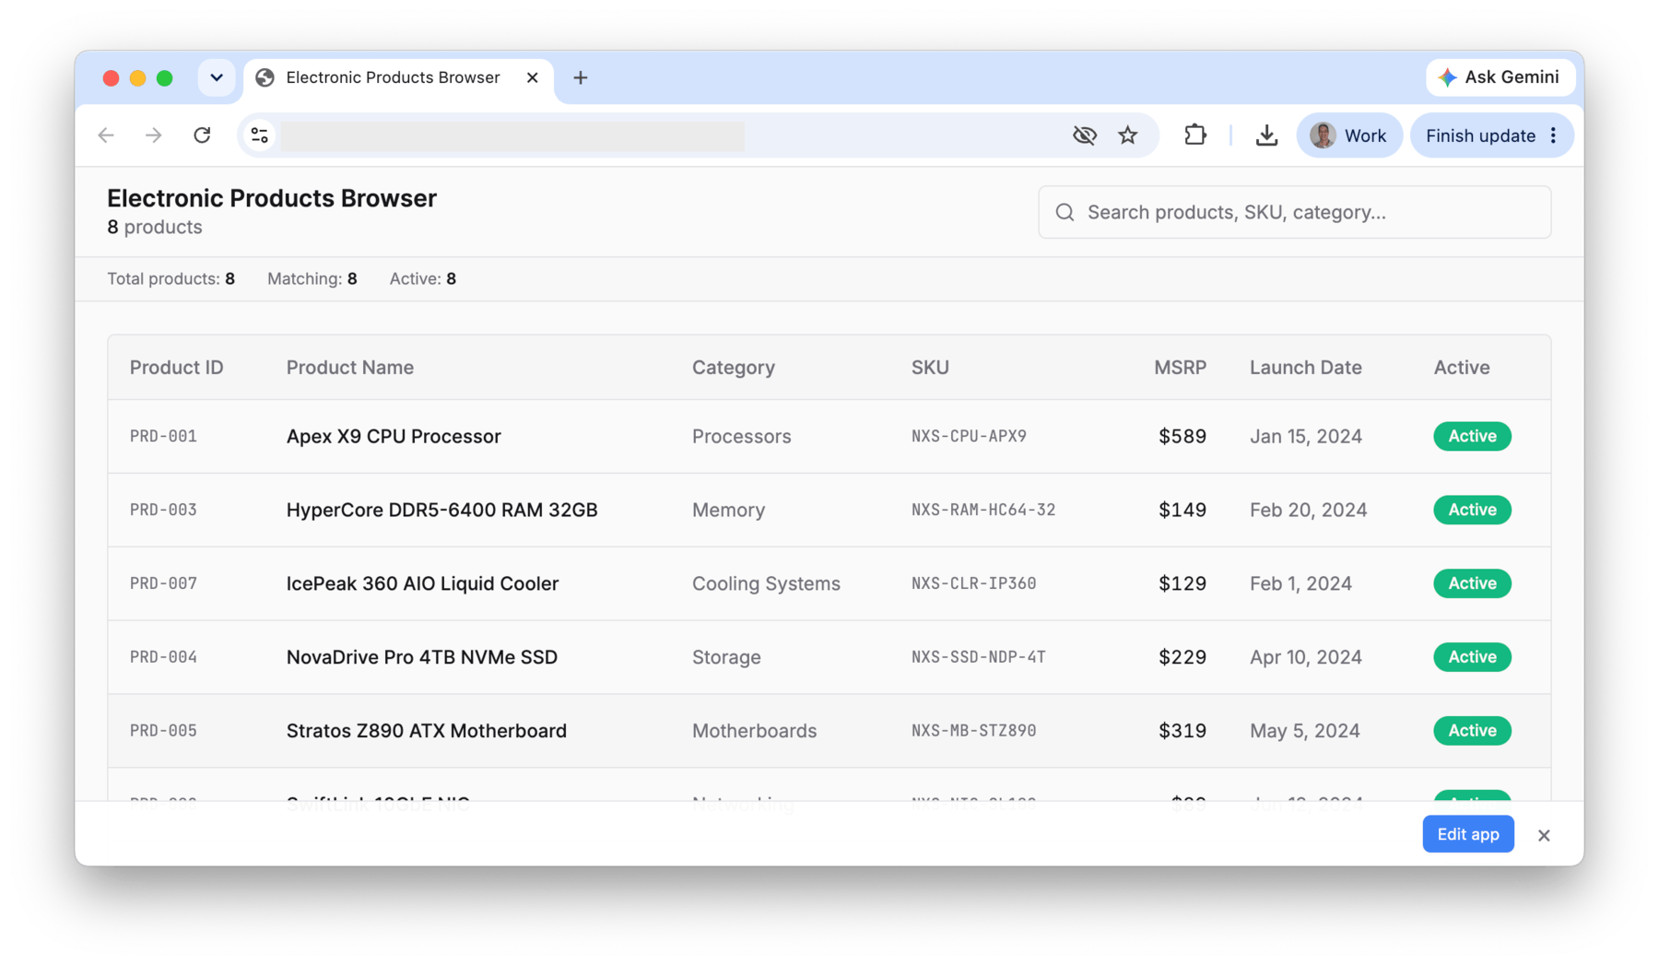
Task: Open a new tab with plus icon
Action: click(x=581, y=77)
